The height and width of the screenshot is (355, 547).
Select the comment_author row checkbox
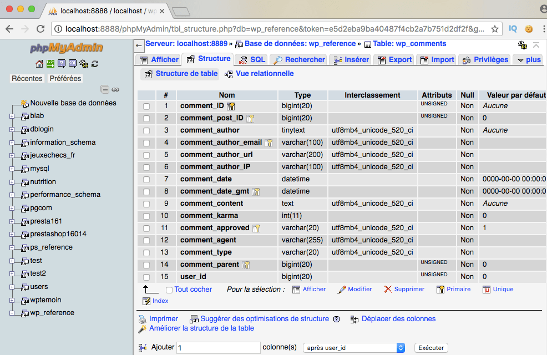(x=146, y=131)
